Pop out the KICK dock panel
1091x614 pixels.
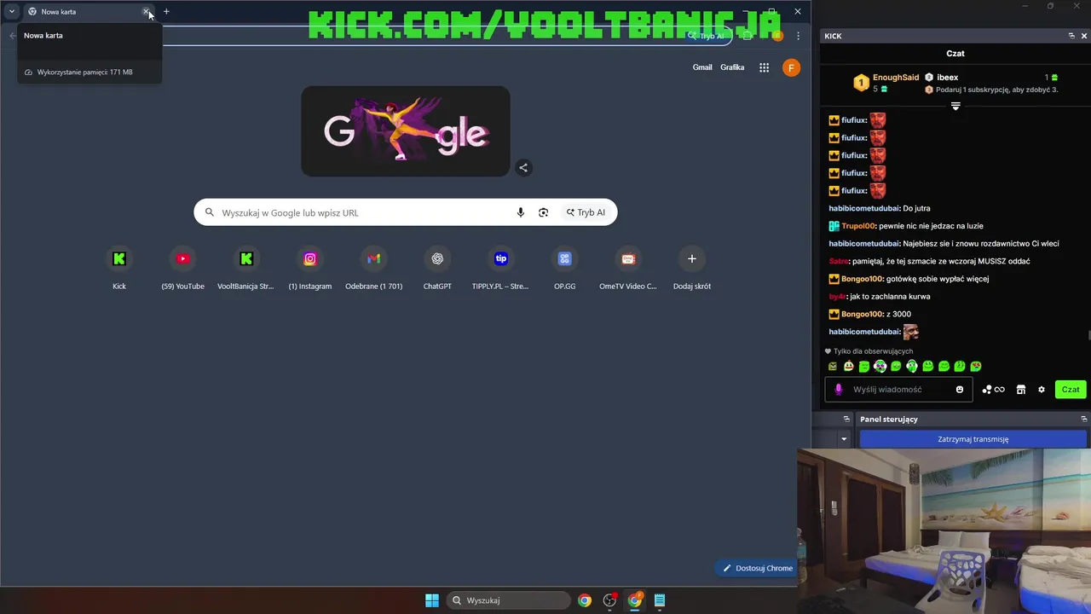pos(1071,36)
